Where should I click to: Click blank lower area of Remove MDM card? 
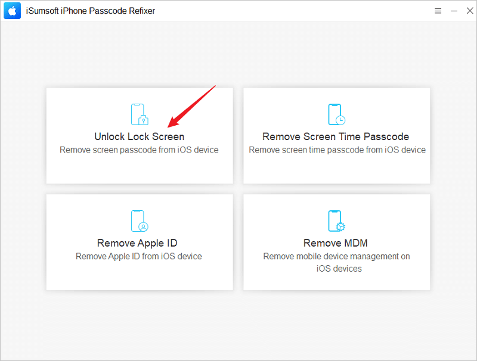pyautogui.click(x=336, y=281)
